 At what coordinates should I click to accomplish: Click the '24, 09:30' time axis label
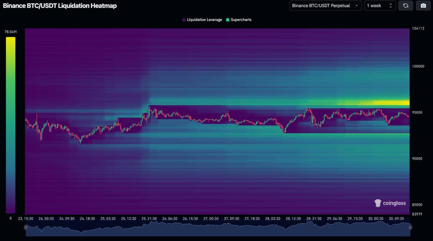(x=67, y=219)
